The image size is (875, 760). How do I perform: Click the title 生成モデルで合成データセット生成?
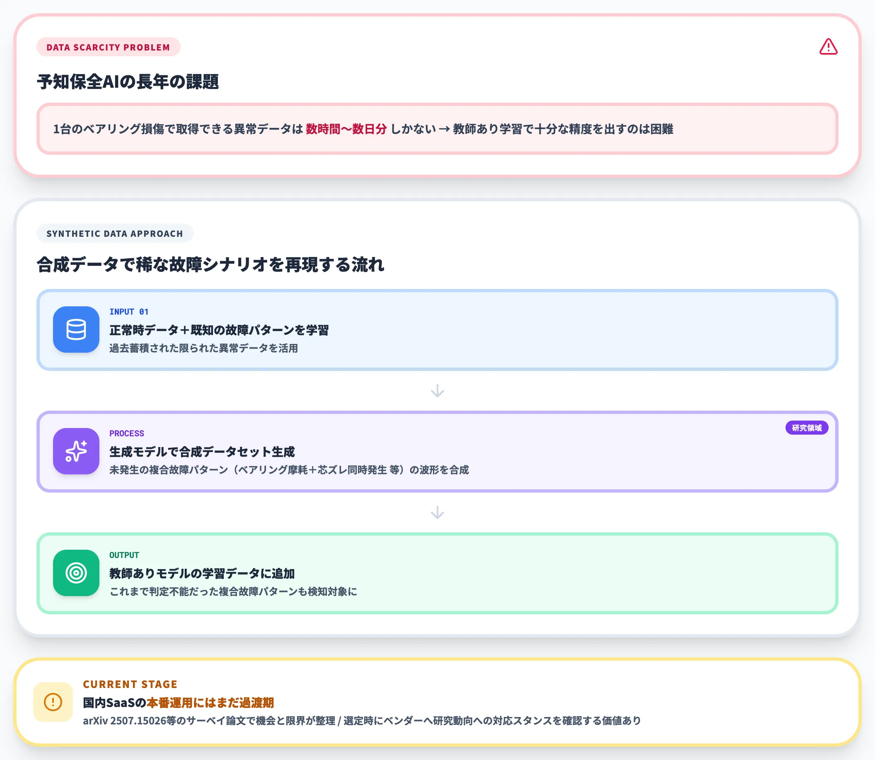[202, 452]
